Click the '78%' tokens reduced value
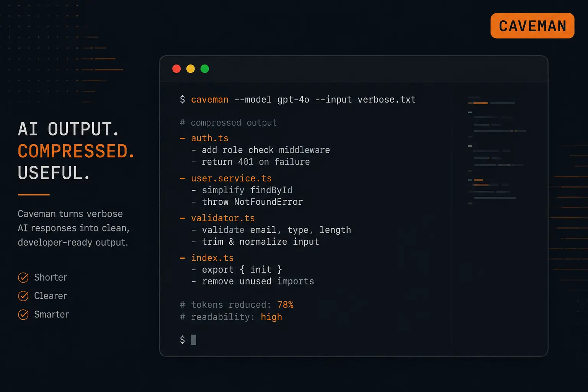The height and width of the screenshot is (392, 588). point(285,305)
